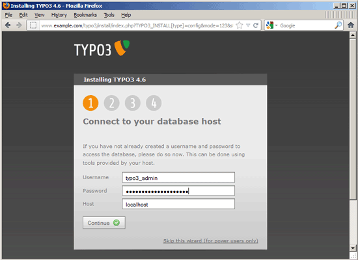Open the History menu
The image size is (358, 260).
[59, 15]
